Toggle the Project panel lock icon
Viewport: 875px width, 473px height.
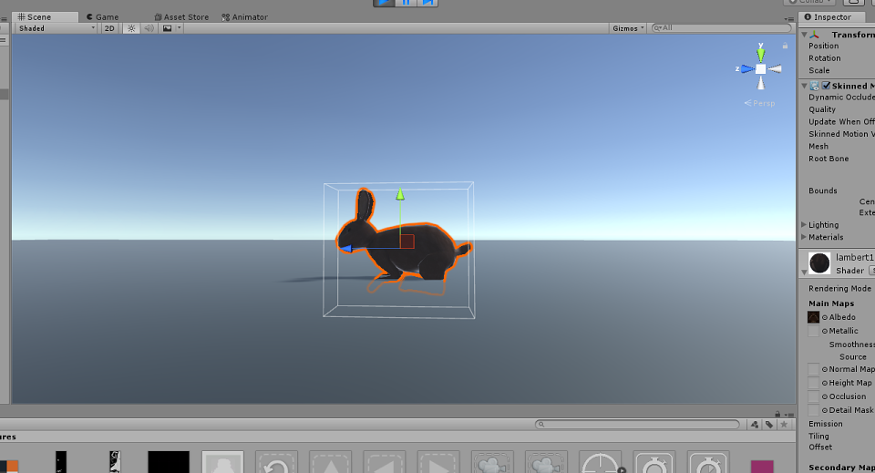tap(777, 414)
